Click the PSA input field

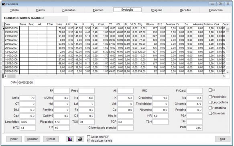coord(195,116)
